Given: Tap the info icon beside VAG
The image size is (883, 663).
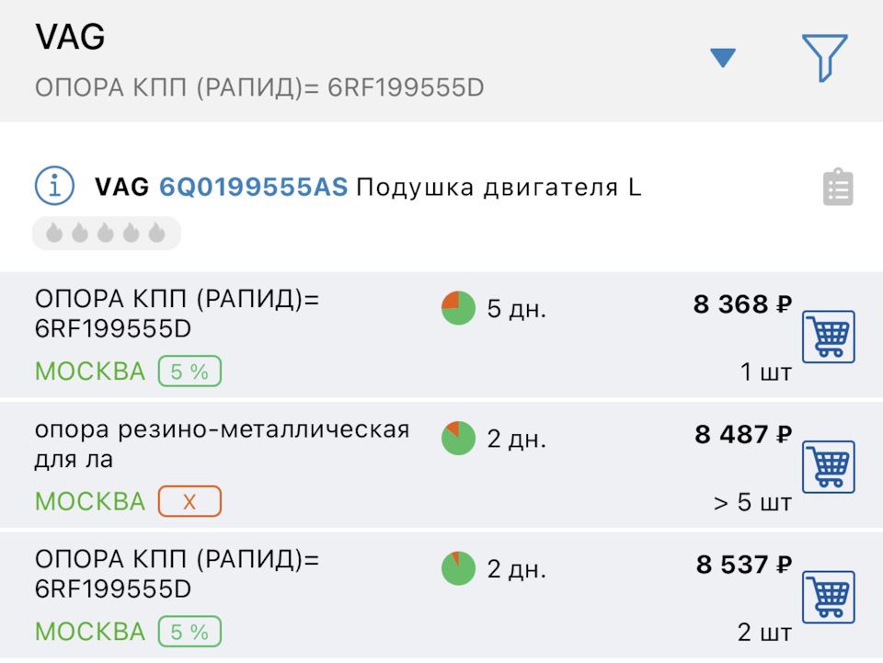Looking at the screenshot, I should point(54,187).
